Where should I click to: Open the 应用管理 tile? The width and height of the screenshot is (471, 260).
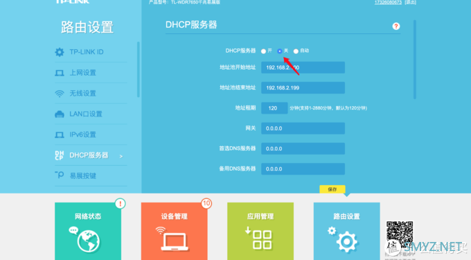tap(260, 231)
